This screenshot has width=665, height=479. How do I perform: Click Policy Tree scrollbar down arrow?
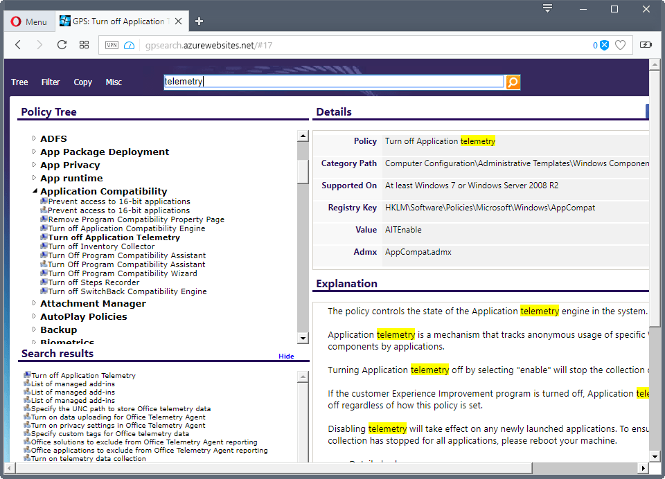pos(303,338)
